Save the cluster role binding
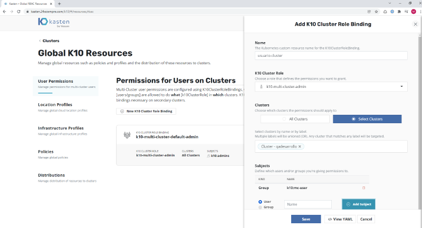 point(306,219)
